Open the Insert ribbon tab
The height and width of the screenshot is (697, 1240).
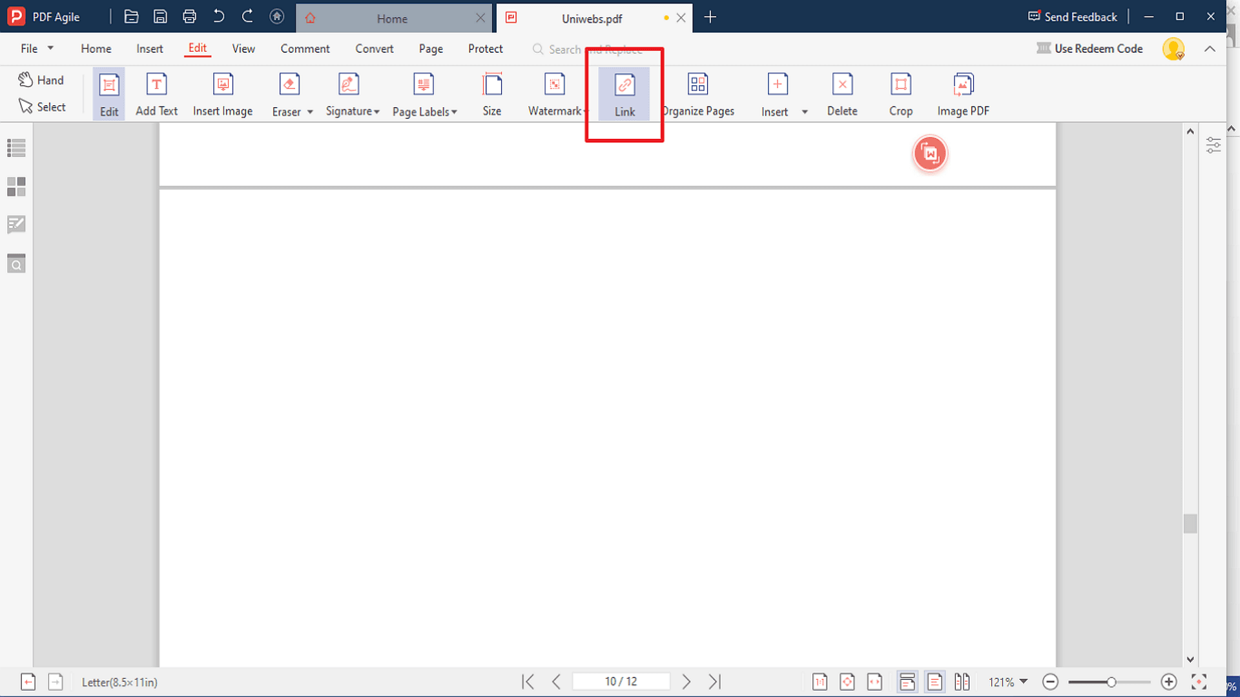click(149, 48)
